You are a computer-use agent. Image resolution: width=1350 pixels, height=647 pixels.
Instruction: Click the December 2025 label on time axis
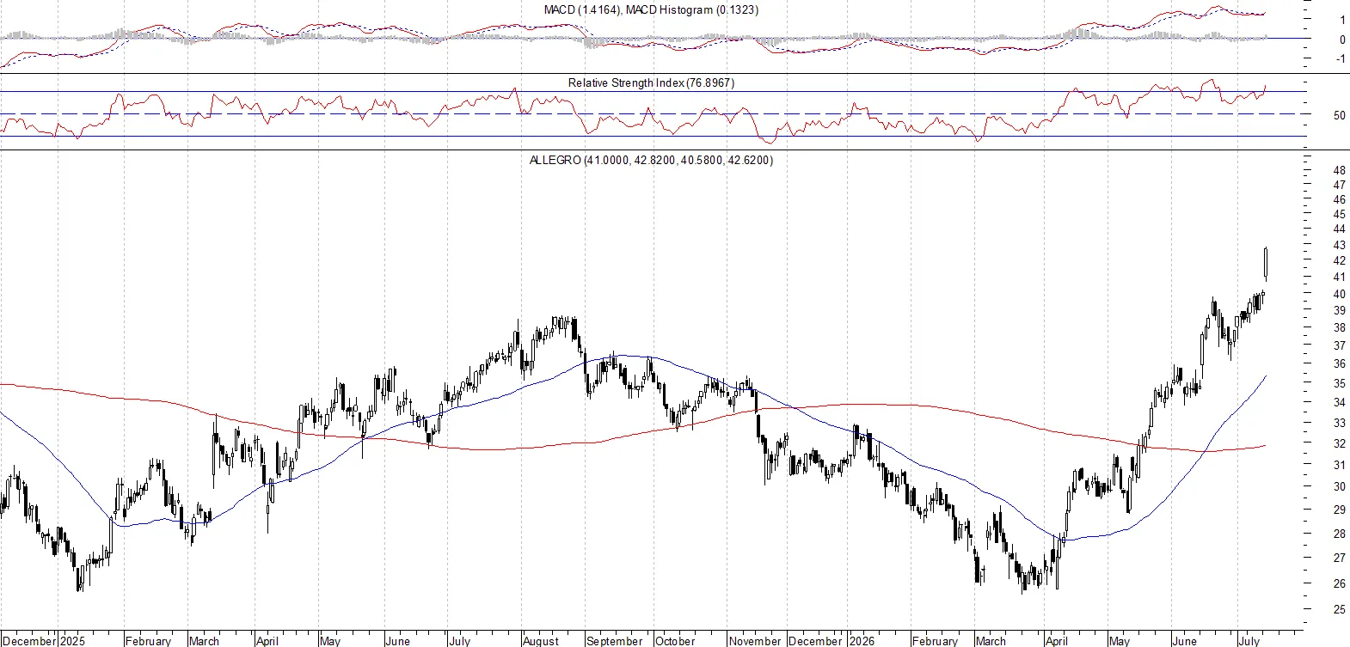[44, 641]
